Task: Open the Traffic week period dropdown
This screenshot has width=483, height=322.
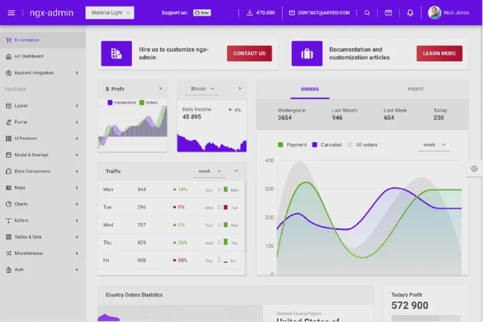Action: [x=209, y=171]
